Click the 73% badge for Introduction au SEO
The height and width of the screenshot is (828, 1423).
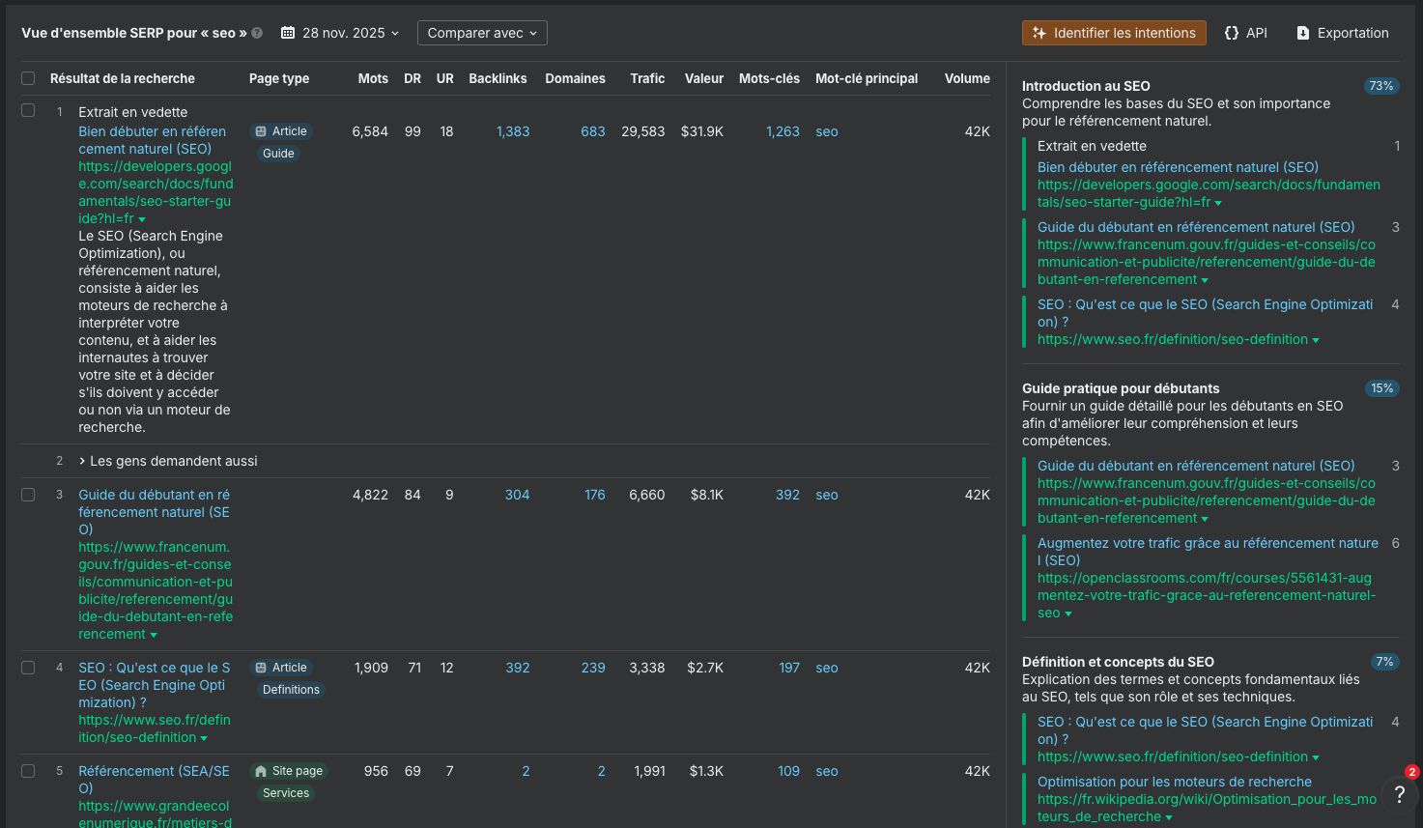[x=1381, y=85]
